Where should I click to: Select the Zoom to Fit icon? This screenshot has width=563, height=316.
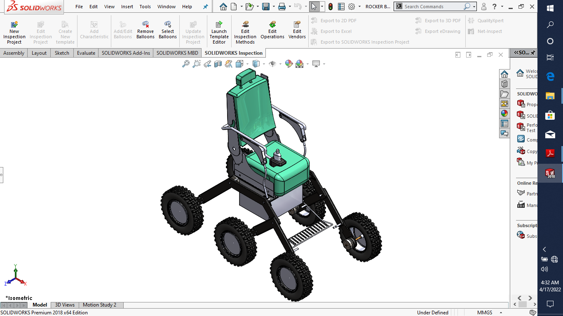tap(186, 64)
